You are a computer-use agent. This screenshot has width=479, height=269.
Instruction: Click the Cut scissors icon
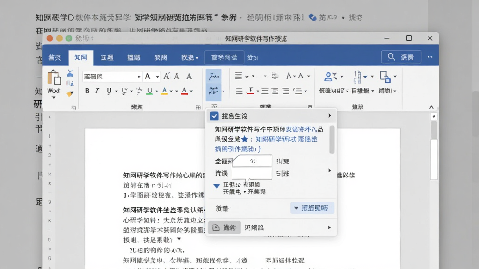[70, 73]
